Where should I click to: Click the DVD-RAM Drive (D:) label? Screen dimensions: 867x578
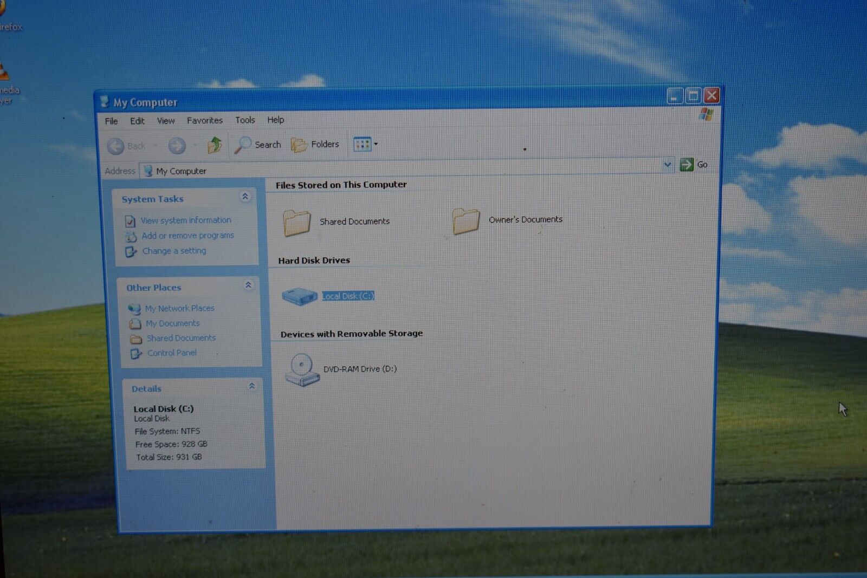[x=360, y=369]
